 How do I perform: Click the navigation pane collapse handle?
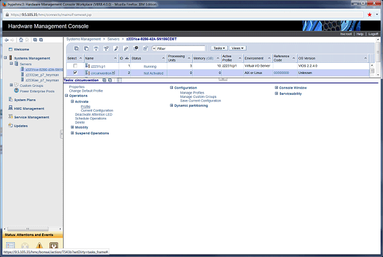point(61,134)
